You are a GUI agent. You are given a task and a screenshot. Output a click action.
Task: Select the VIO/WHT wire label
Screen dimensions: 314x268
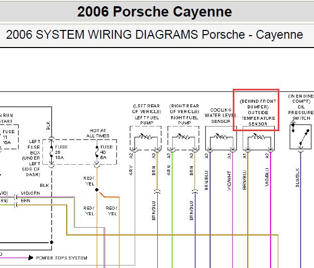[229, 180]
